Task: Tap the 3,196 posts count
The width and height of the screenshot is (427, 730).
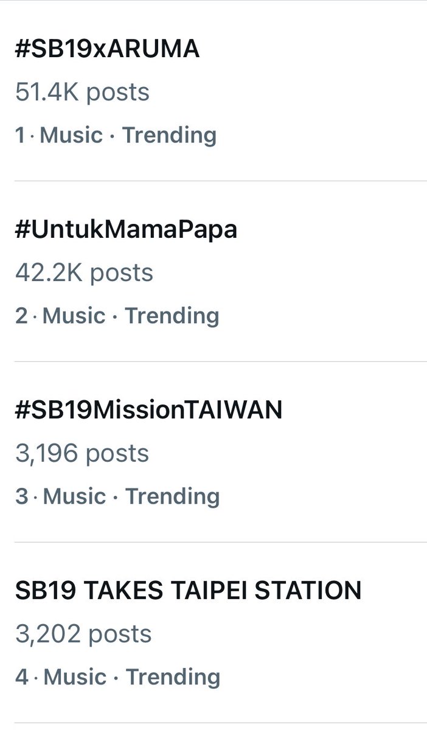Action: click(82, 453)
